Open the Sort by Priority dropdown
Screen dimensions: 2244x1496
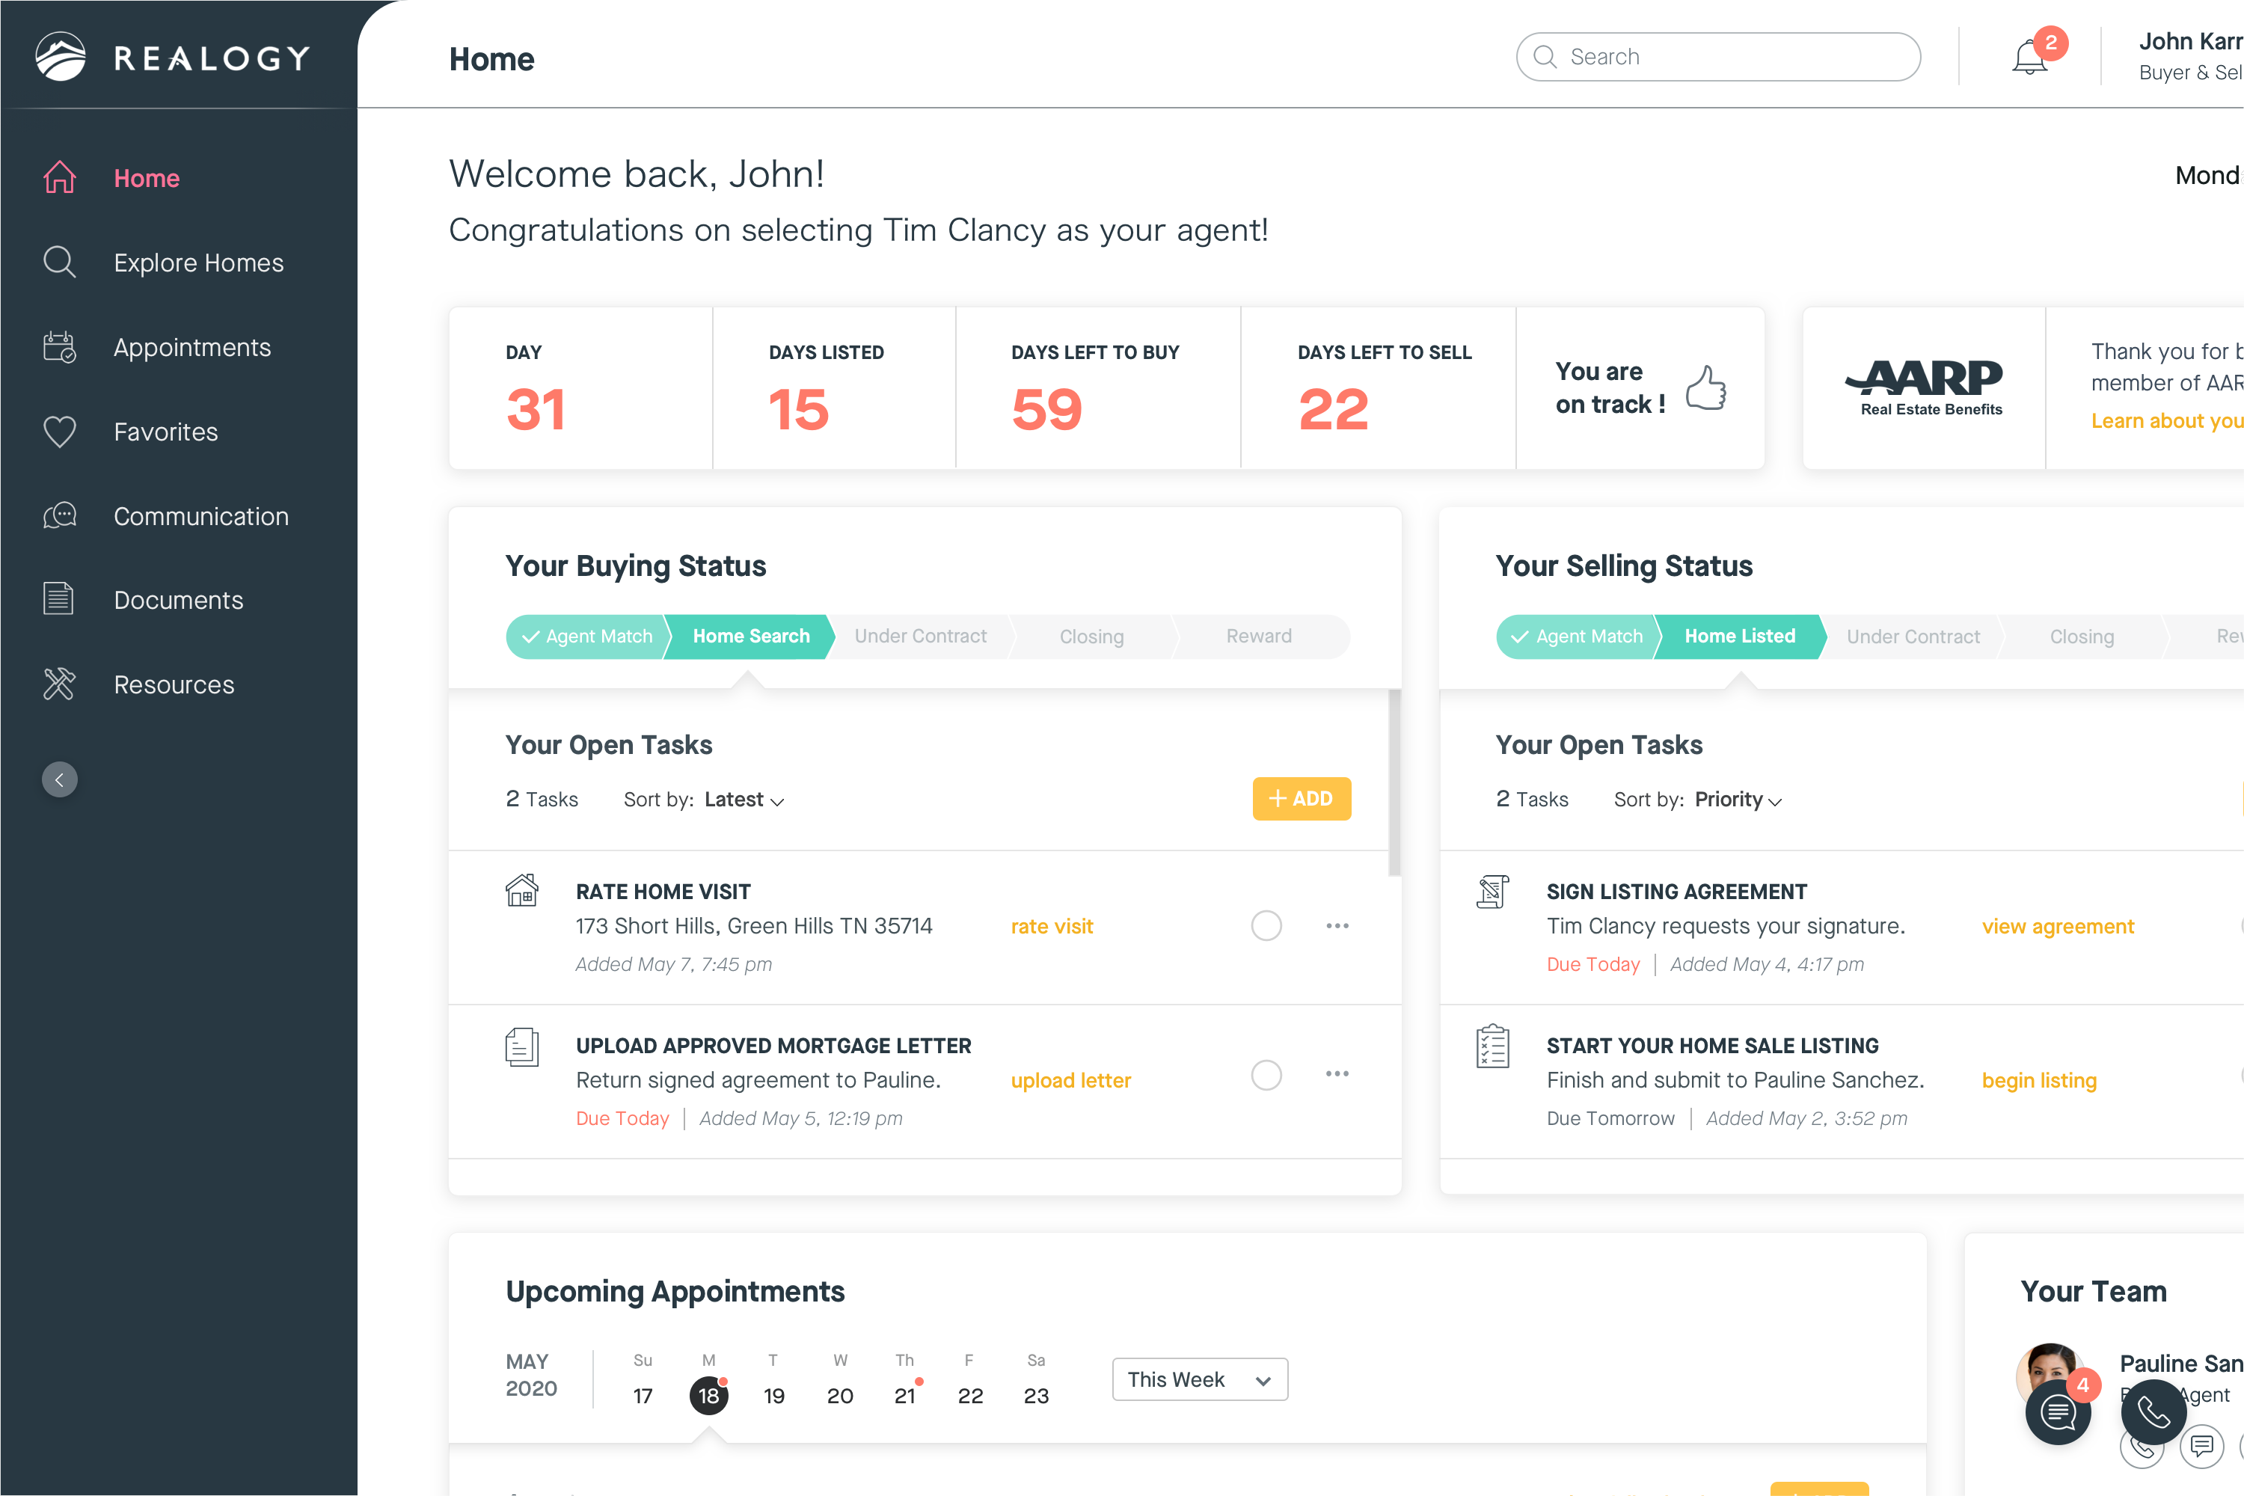tap(1738, 800)
